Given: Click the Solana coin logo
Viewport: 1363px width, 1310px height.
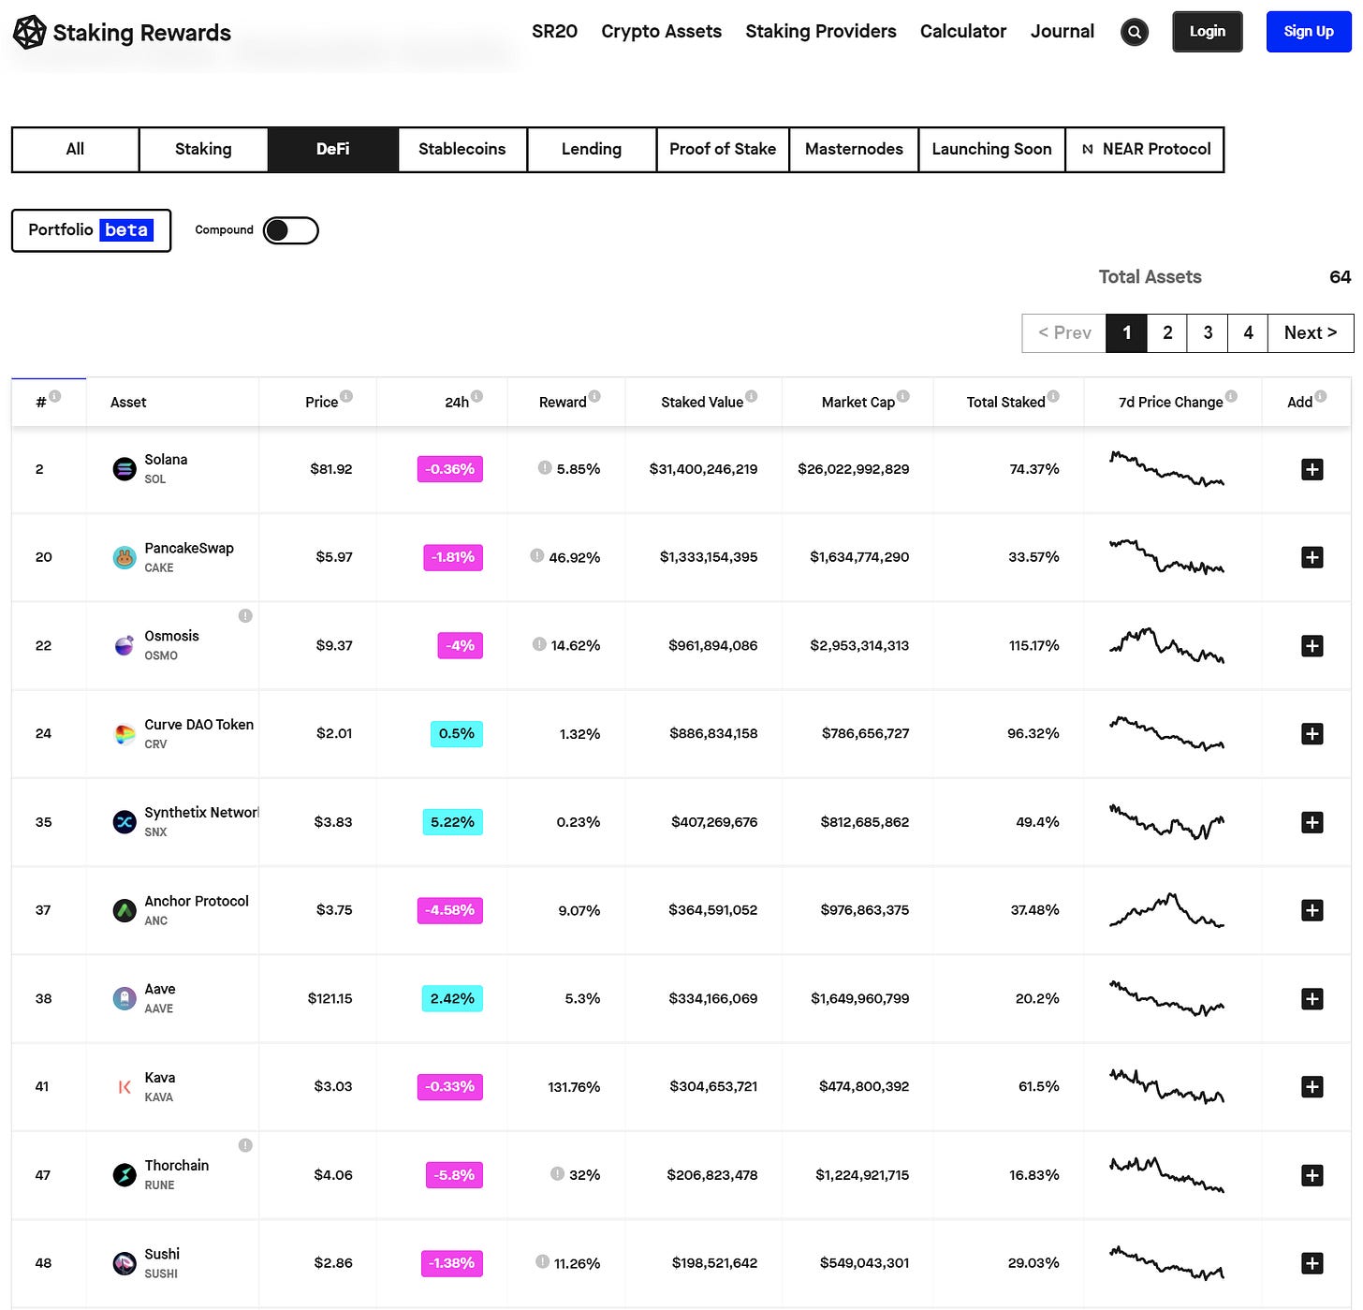Looking at the screenshot, I should (x=125, y=469).
